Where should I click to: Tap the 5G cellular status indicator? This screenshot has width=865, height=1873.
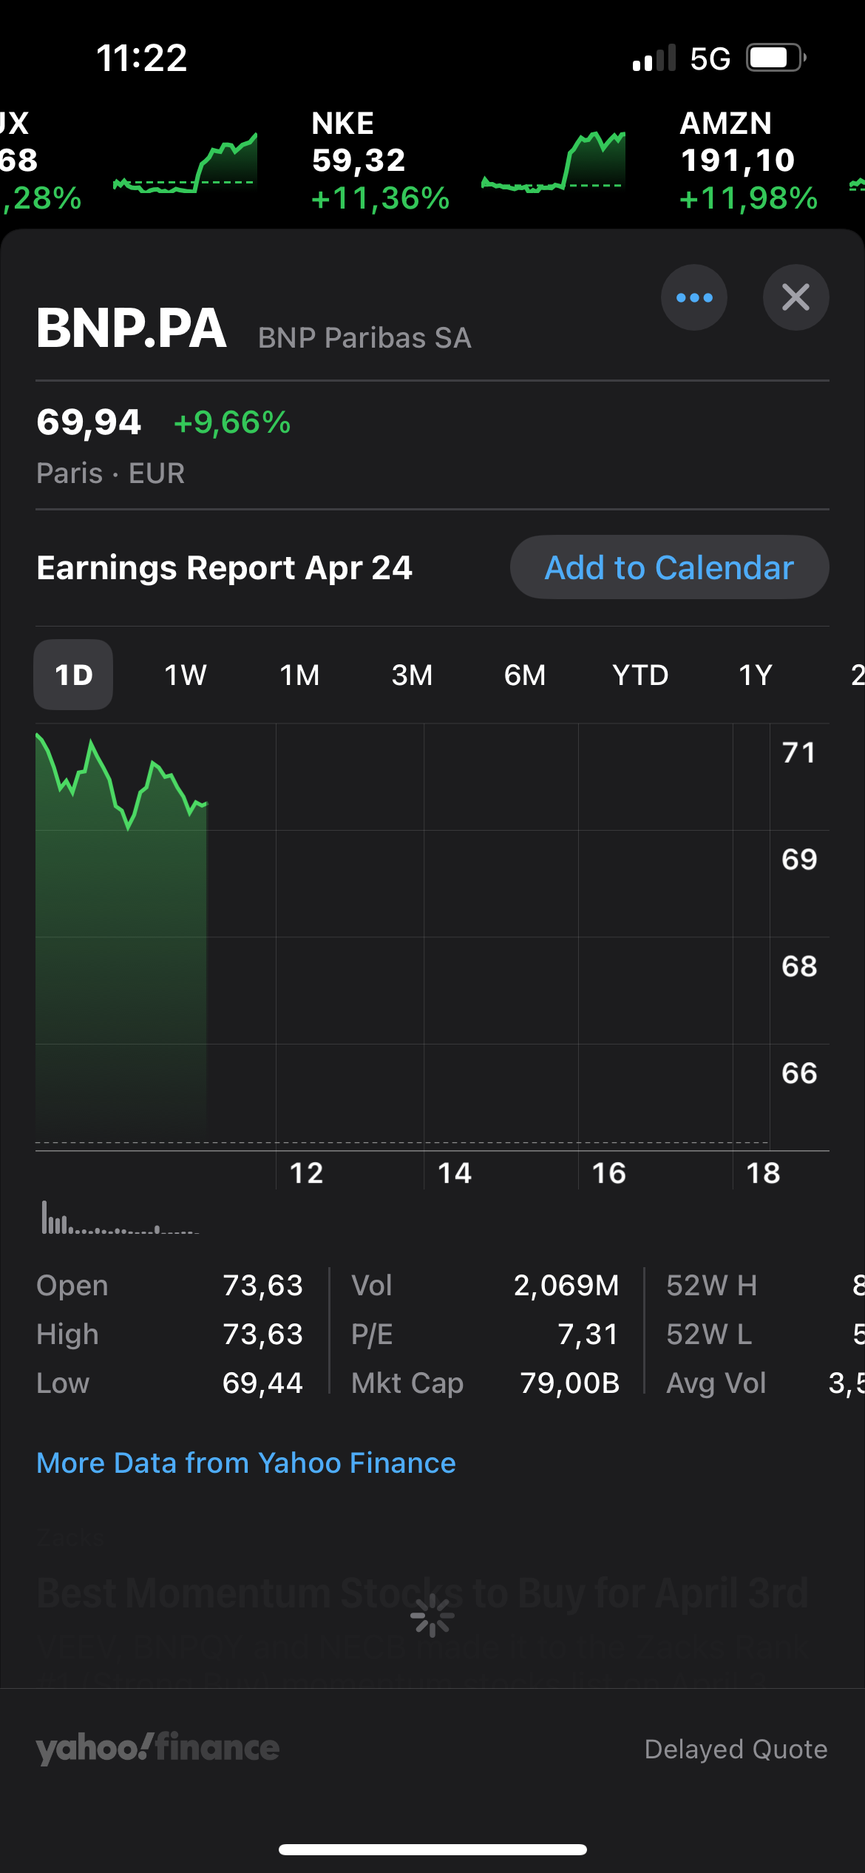(710, 58)
